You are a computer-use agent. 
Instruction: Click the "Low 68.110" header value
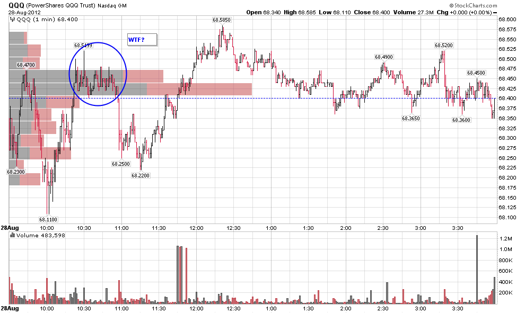coord(335,12)
